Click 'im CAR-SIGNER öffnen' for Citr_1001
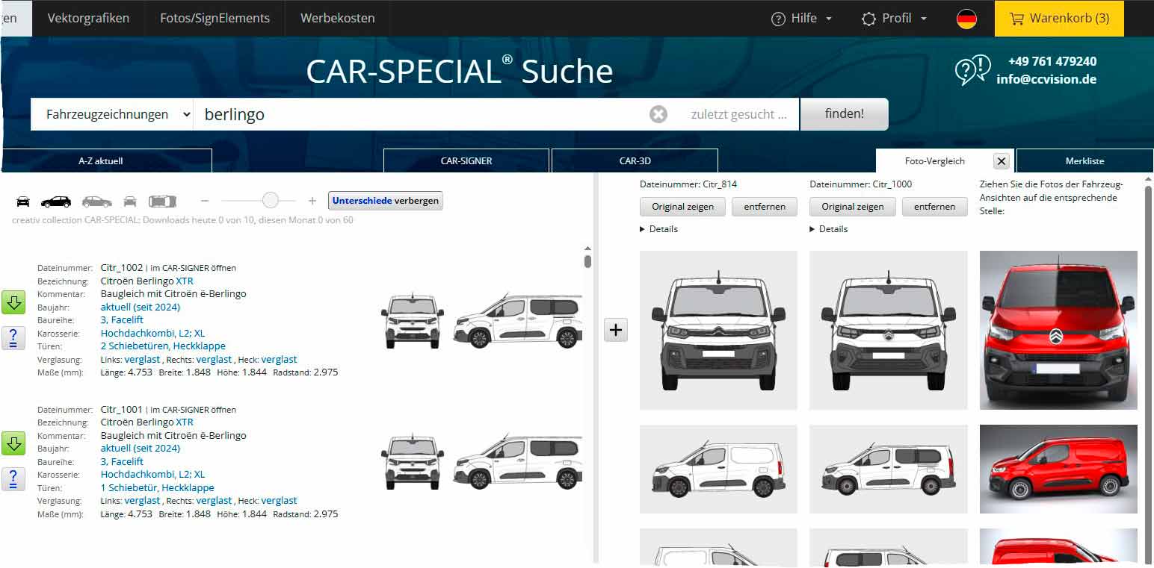Image resolution: width=1154 pixels, height=568 pixels. tap(193, 410)
